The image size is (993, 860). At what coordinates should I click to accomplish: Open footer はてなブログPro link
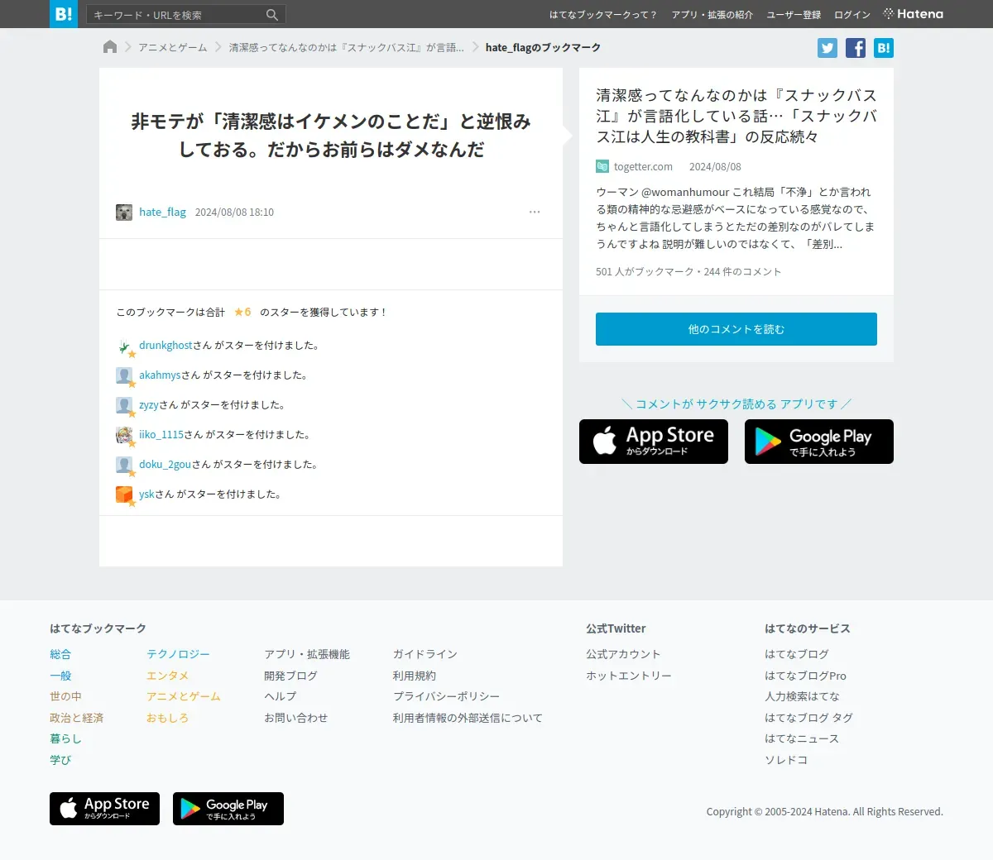[x=805, y=676]
